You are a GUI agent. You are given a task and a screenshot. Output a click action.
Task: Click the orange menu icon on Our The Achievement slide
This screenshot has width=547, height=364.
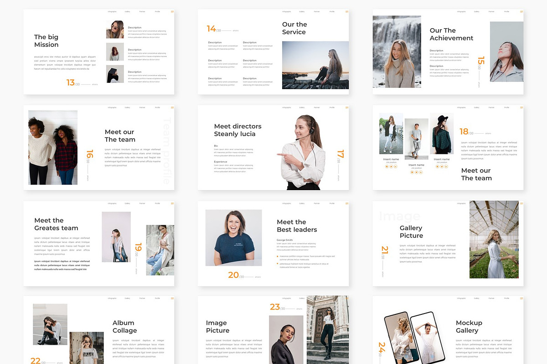pyautogui.click(x=521, y=12)
